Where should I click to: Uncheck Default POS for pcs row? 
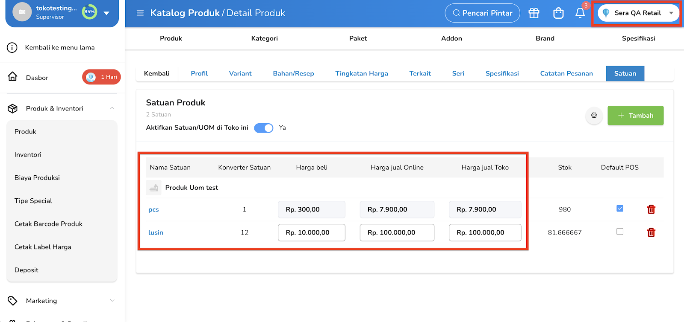(x=620, y=209)
